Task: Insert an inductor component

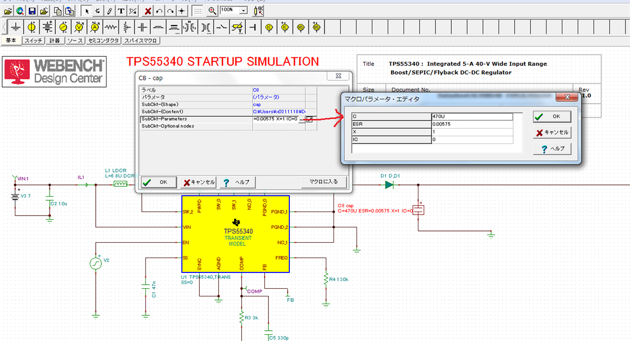Action: click(x=158, y=27)
